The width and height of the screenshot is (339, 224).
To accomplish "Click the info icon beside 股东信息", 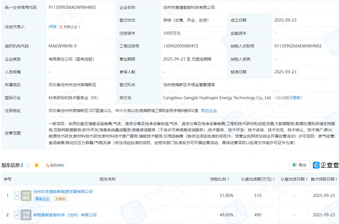I will (28, 165).
